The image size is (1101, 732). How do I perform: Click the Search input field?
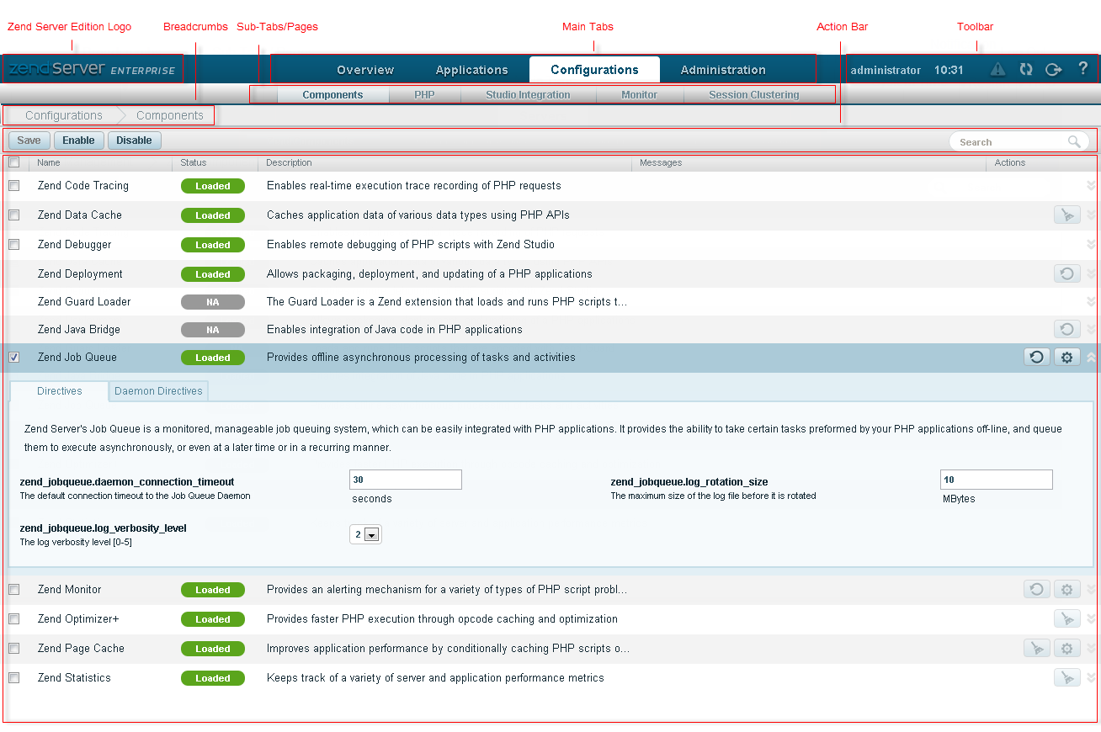point(1010,142)
